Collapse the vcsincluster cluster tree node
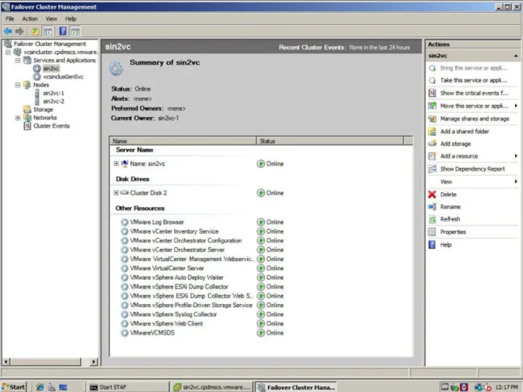This screenshot has height=392, width=523. point(8,53)
